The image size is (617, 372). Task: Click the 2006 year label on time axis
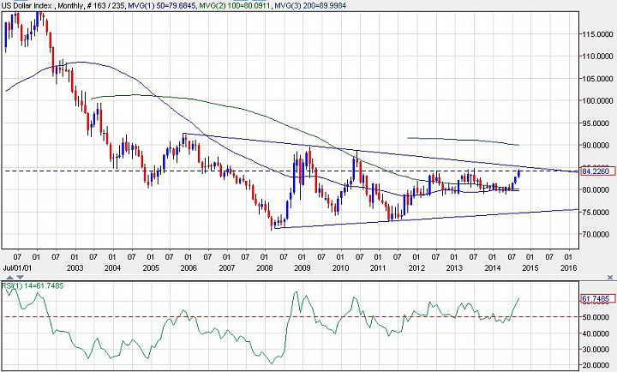[x=189, y=268]
